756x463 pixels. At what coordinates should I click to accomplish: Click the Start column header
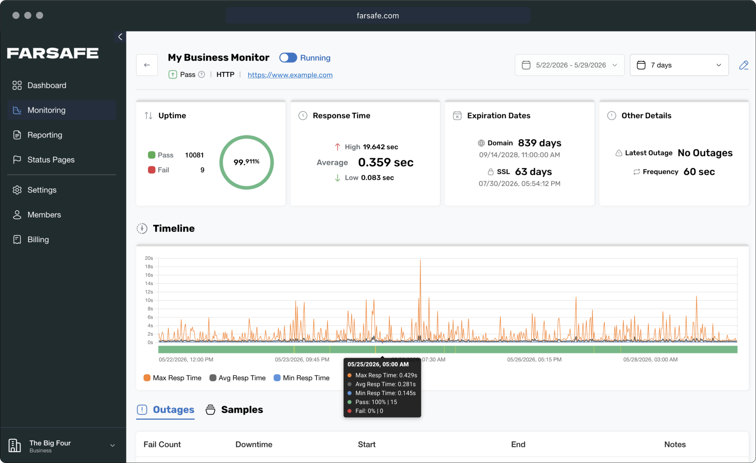coord(367,444)
